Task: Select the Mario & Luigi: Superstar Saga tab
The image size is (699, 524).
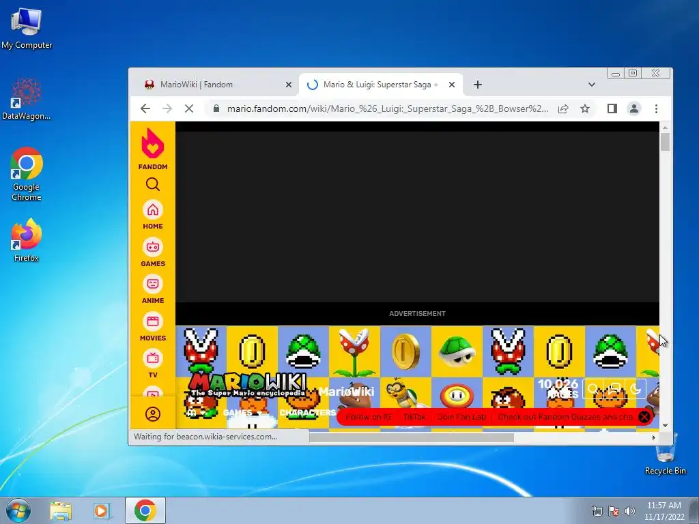Action: tap(381, 85)
